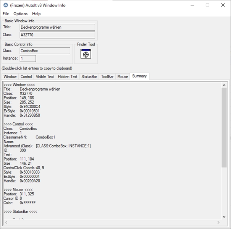The width and height of the screenshot is (231, 229).
Task: Select the Handle '0x00200A20' line
Action: point(22,181)
